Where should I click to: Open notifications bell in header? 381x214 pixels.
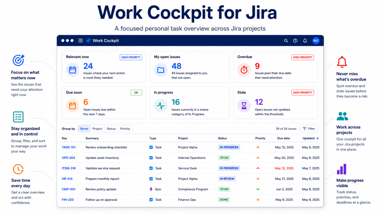point(305,41)
